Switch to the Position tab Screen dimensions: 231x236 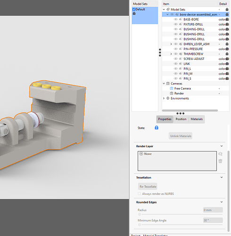pos(181,119)
